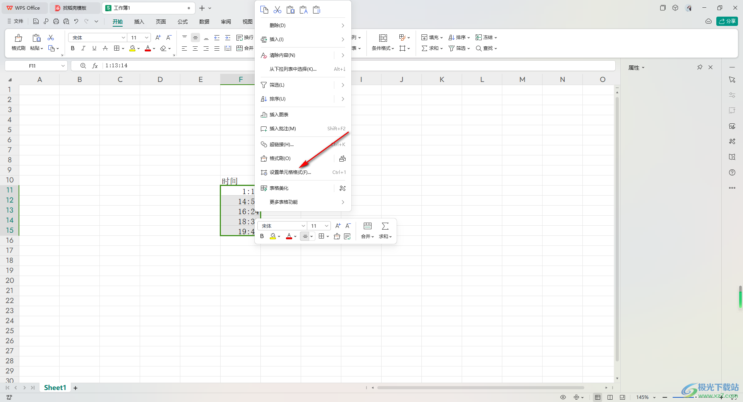Image resolution: width=743 pixels, height=402 pixels.
Task: Click the format painter icon in the mini toolbar
Action: [x=337, y=236]
